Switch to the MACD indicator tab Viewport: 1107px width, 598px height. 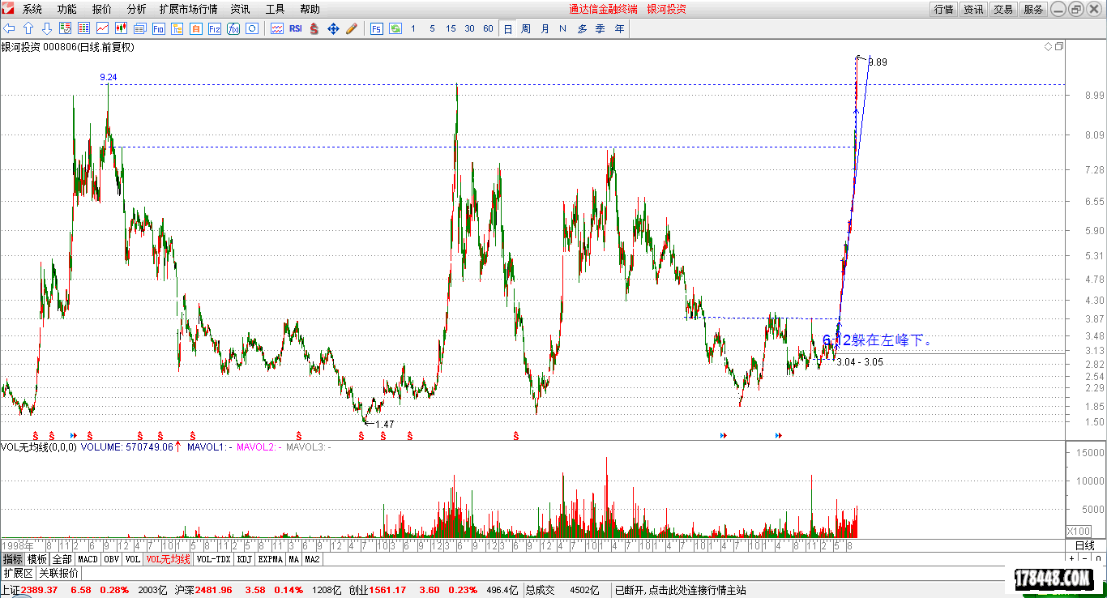(88, 559)
